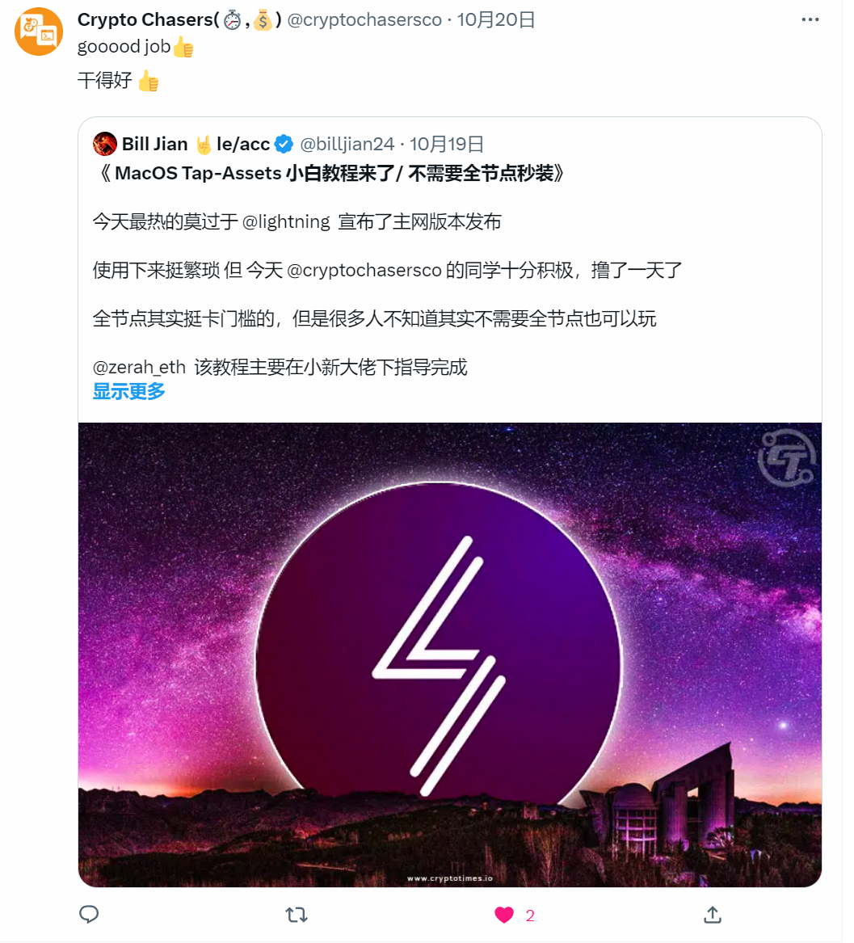Open the @billjian24 handle
The image size is (854, 943).
(x=347, y=145)
